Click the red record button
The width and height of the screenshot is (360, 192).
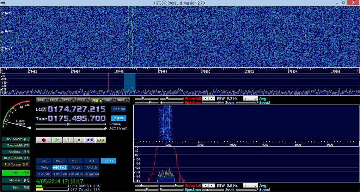point(44,140)
